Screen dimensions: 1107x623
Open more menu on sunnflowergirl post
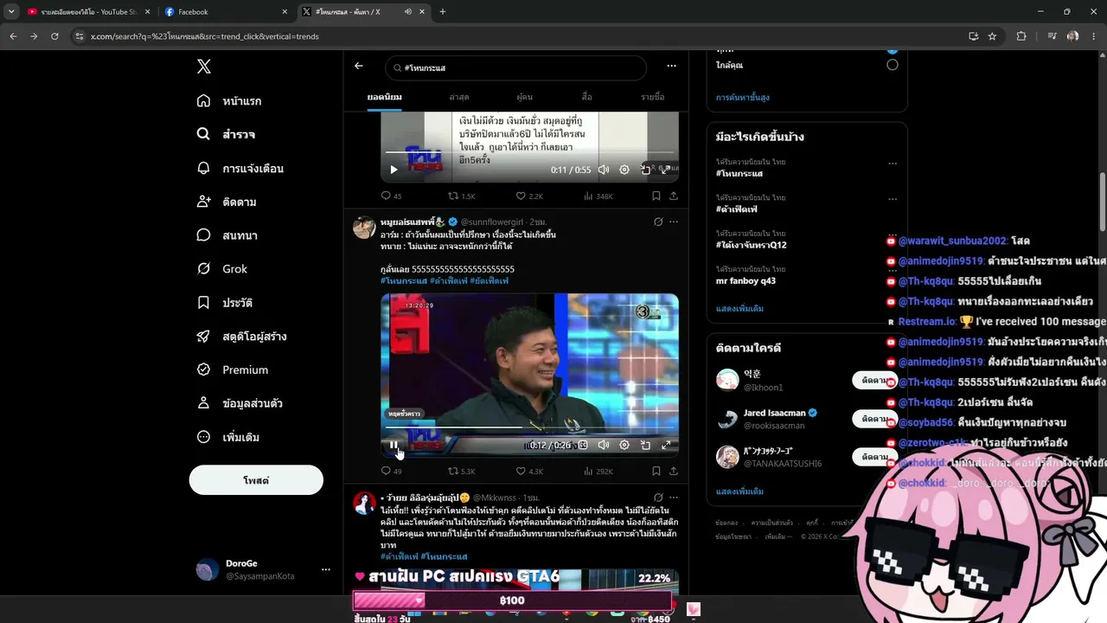pyautogui.click(x=674, y=222)
